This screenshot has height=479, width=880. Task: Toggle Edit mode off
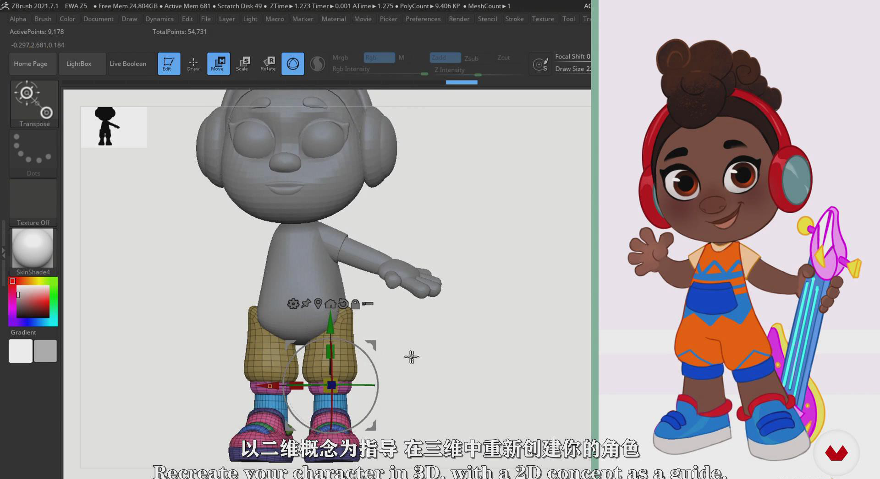[x=168, y=64]
